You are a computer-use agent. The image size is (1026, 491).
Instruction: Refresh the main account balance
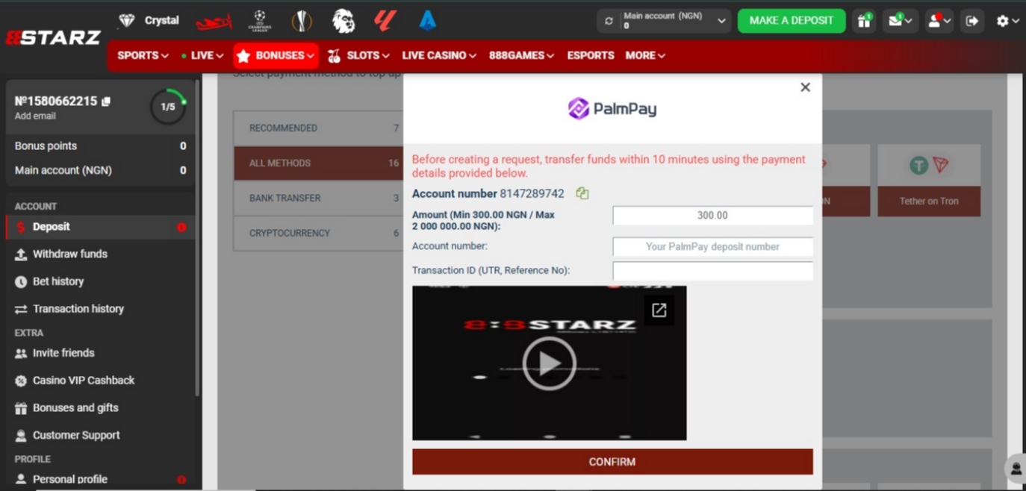(609, 21)
